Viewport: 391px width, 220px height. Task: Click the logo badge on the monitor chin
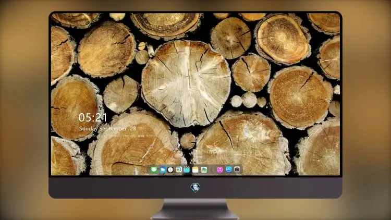point(195,187)
